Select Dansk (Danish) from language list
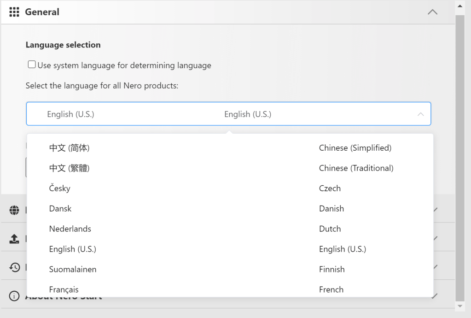Image resolution: width=471 pixels, height=318 pixels. pyautogui.click(x=230, y=209)
